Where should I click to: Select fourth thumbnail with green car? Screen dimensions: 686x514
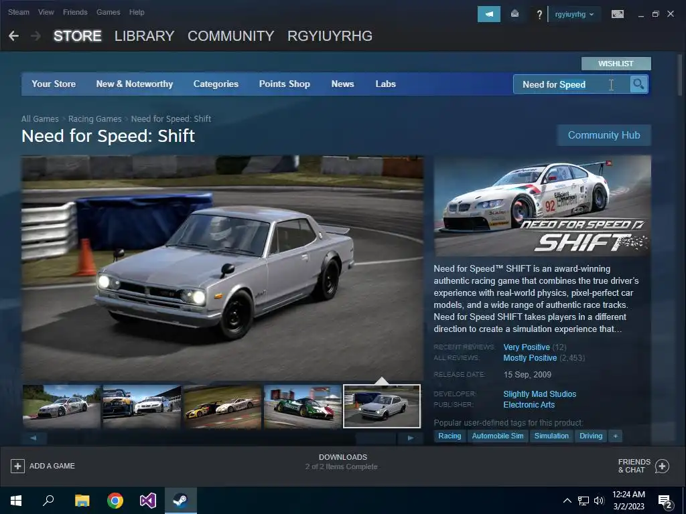click(302, 406)
